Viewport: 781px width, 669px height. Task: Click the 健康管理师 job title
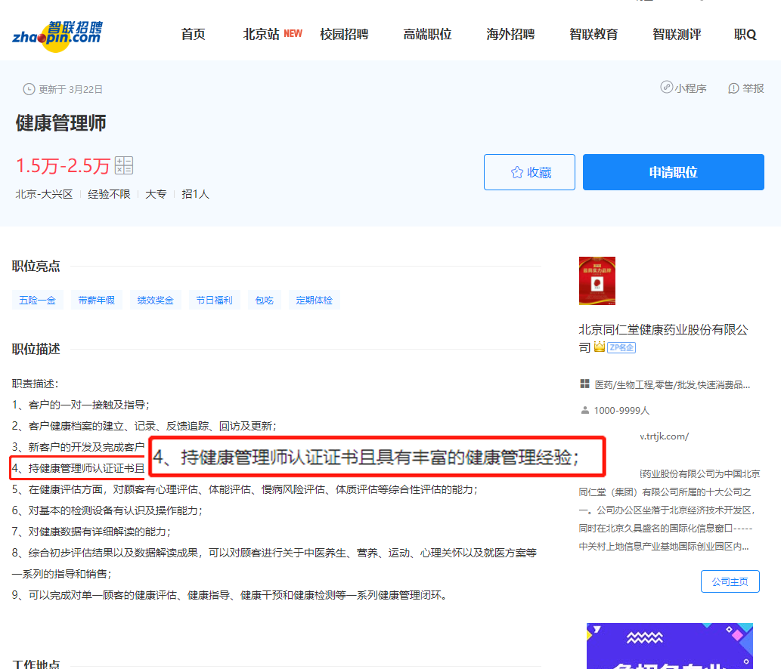[60, 123]
